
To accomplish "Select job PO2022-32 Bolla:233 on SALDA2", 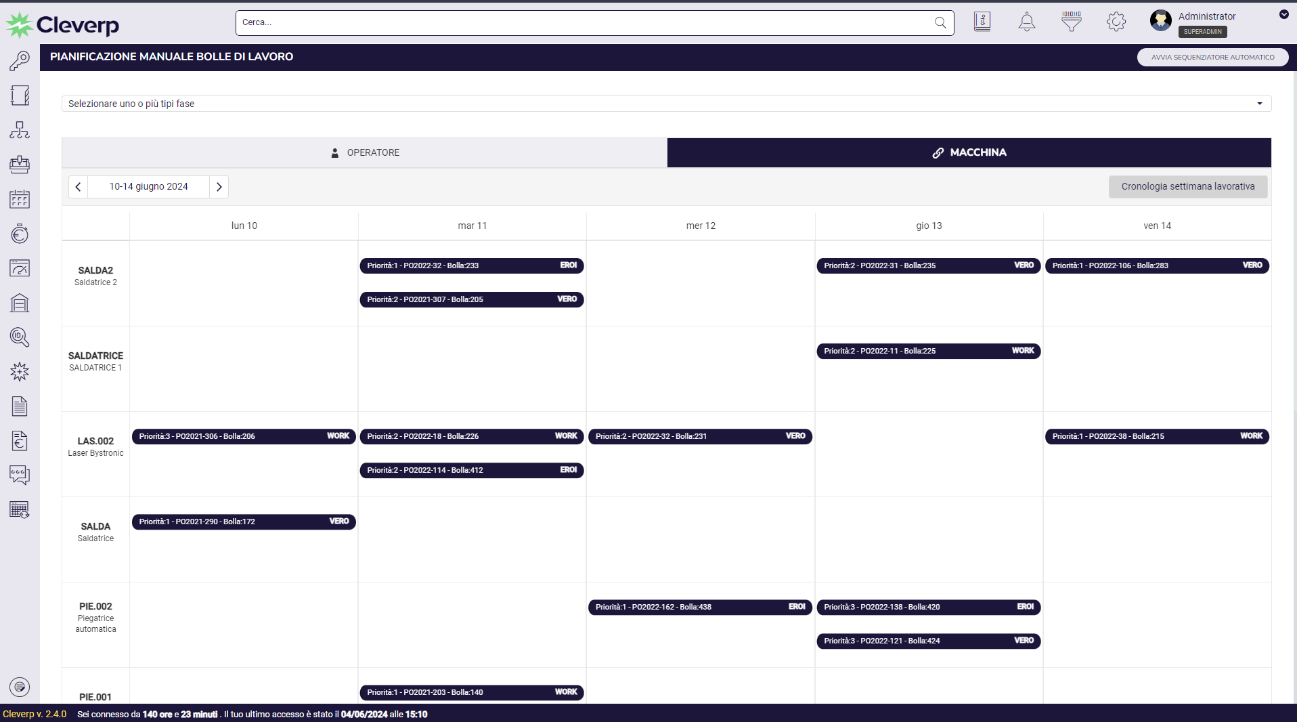I will click(x=472, y=266).
